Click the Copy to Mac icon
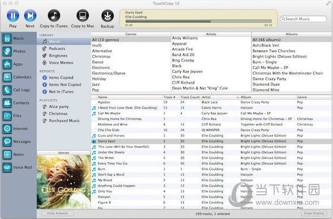333x219 pixels. [83, 15]
